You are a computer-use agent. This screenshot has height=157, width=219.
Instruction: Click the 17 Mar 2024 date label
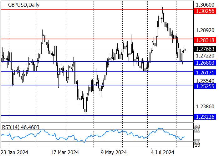[x=65, y=152]
